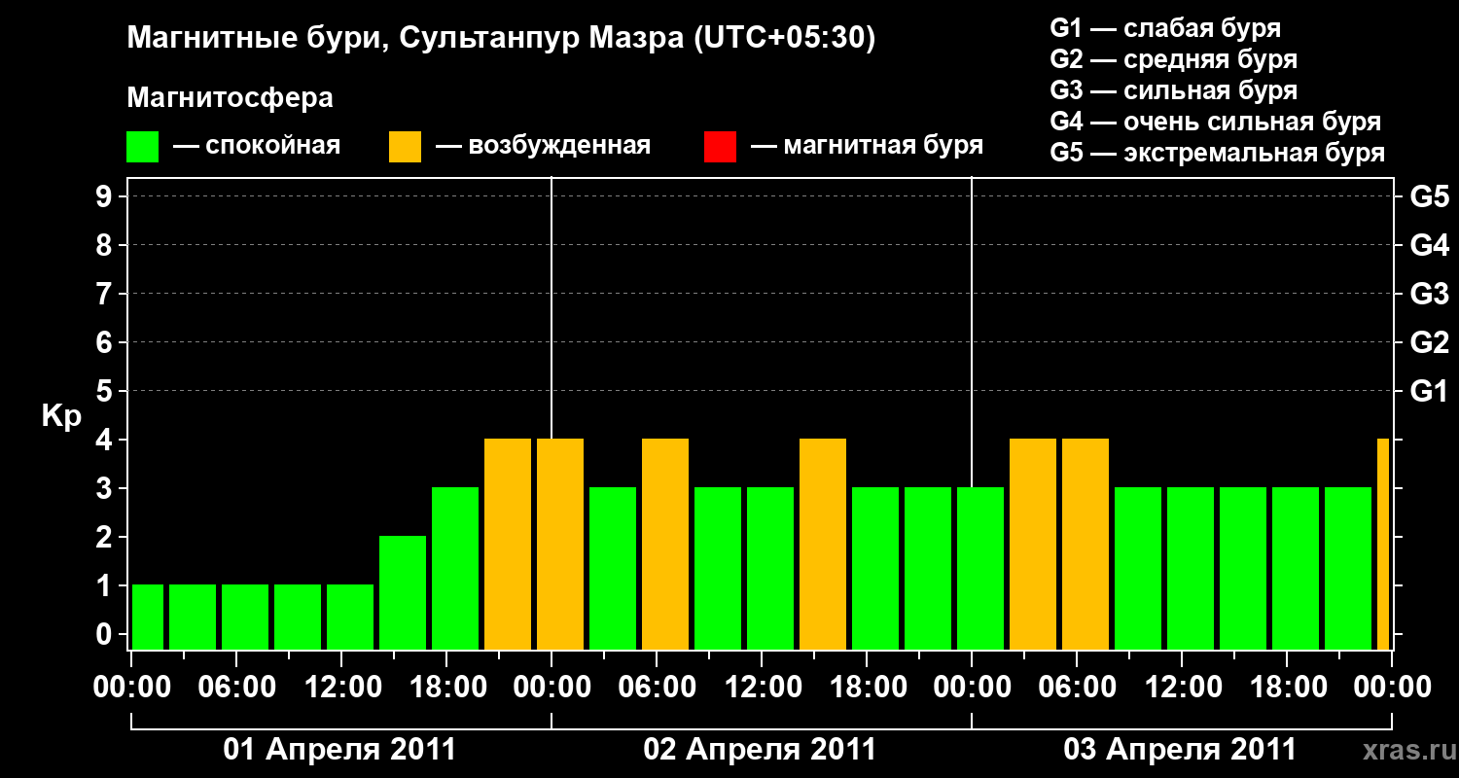Click the red 'магнитная буря' legend swatch
The image size is (1459, 778).
[720, 147]
